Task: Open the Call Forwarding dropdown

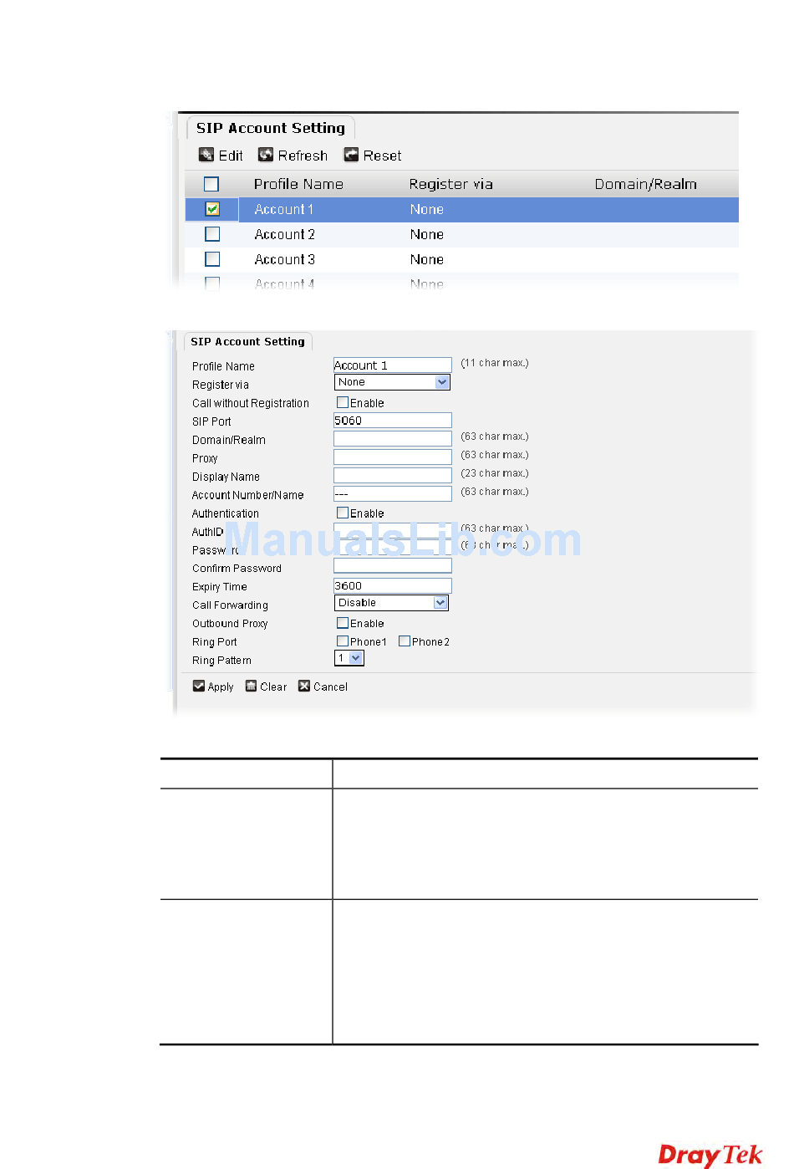Action: [391, 603]
